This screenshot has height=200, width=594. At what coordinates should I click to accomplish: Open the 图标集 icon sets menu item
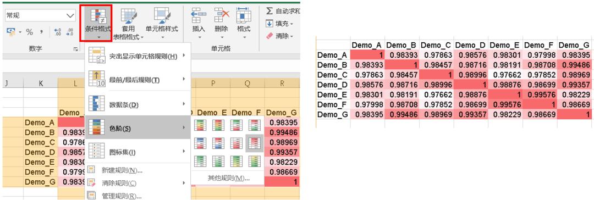138,152
